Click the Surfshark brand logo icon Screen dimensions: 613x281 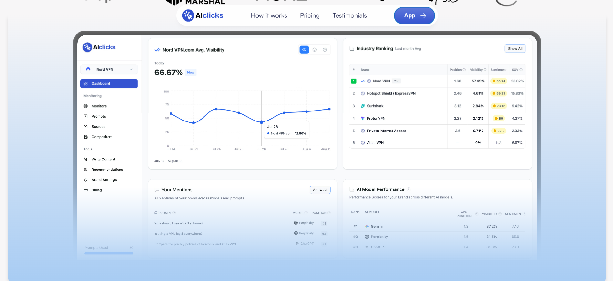coord(363,106)
